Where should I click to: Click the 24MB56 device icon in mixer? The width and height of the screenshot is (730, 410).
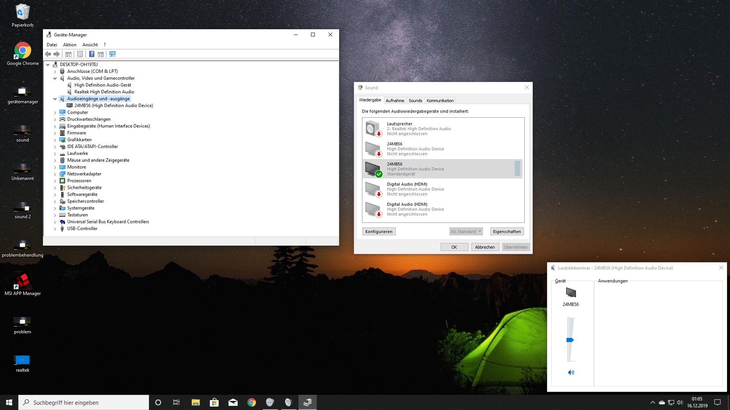pyautogui.click(x=571, y=293)
